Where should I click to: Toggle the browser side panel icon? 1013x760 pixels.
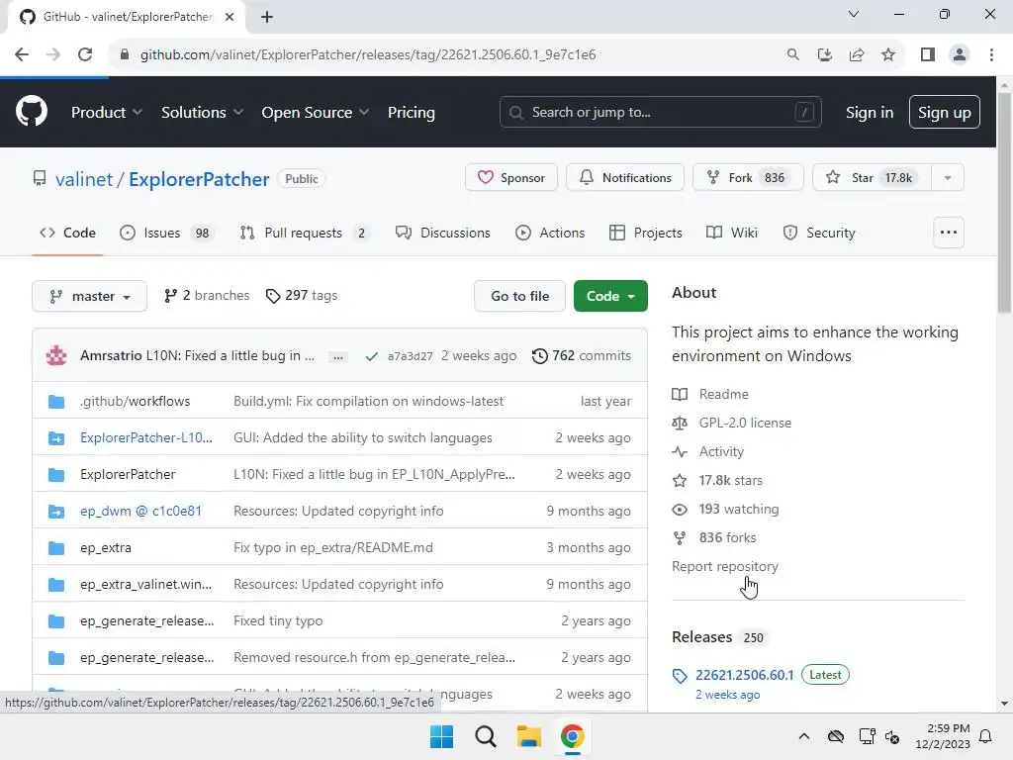click(928, 54)
